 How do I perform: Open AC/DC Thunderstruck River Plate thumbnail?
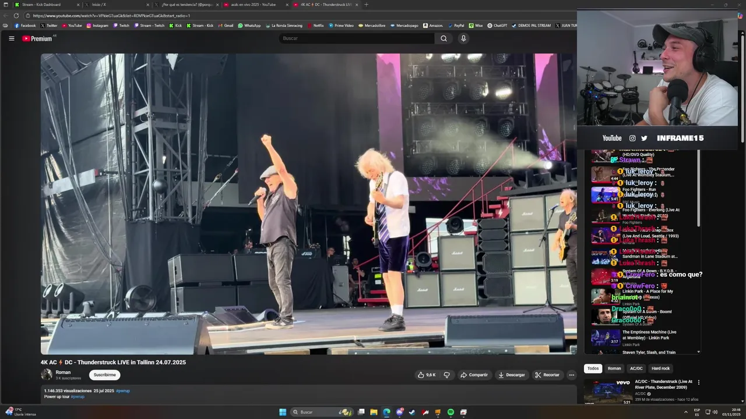[608, 392]
